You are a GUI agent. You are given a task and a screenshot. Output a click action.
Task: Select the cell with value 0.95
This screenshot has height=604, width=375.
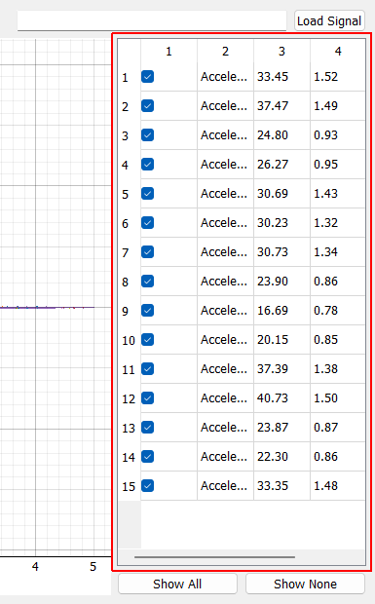[338, 165]
